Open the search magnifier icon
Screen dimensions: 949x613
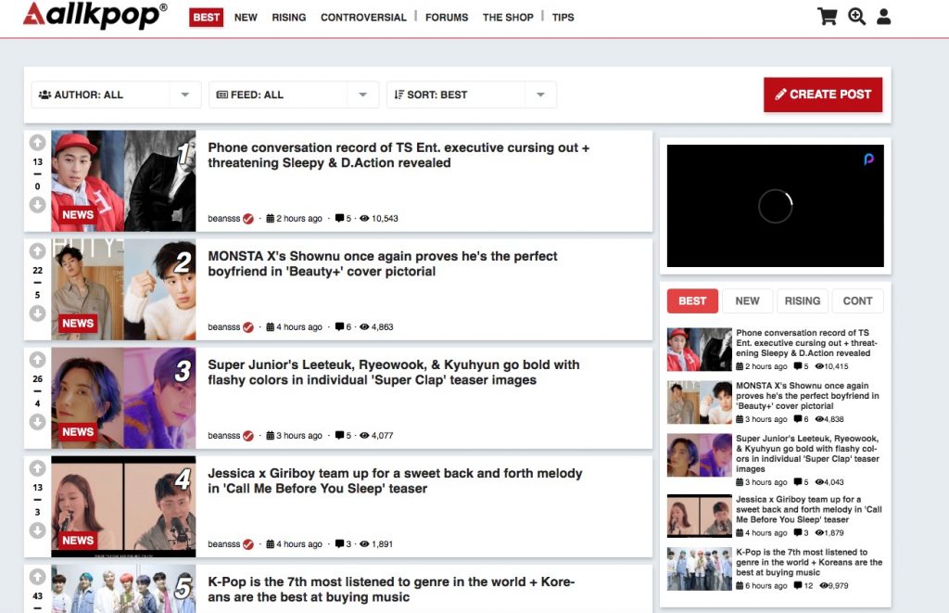856,17
